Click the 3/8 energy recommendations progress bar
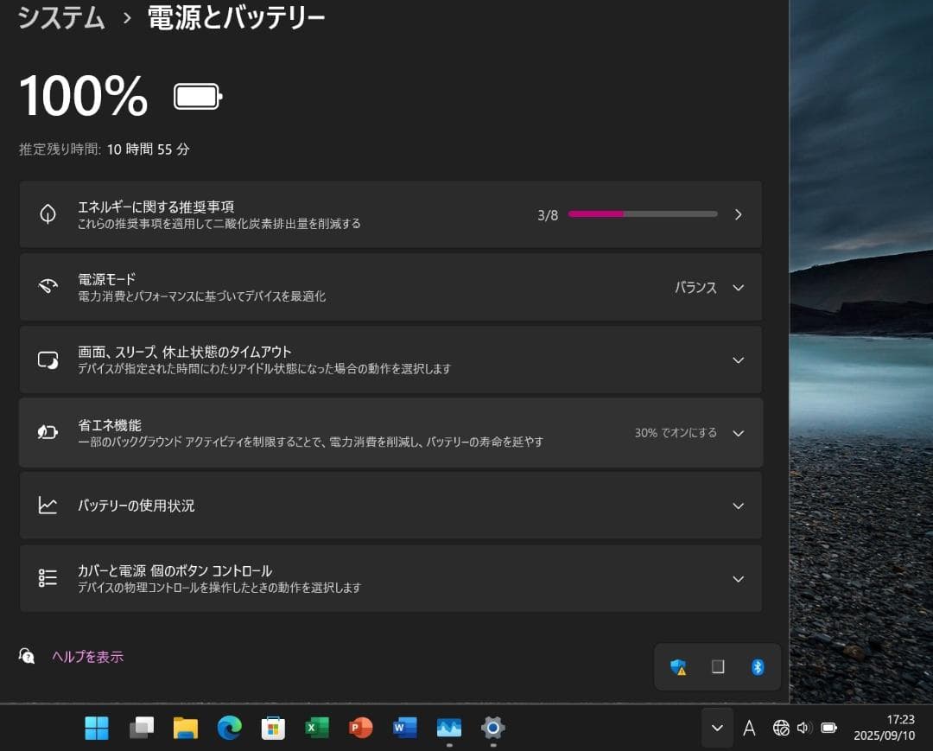Viewport: 933px width, 751px height. pos(642,213)
